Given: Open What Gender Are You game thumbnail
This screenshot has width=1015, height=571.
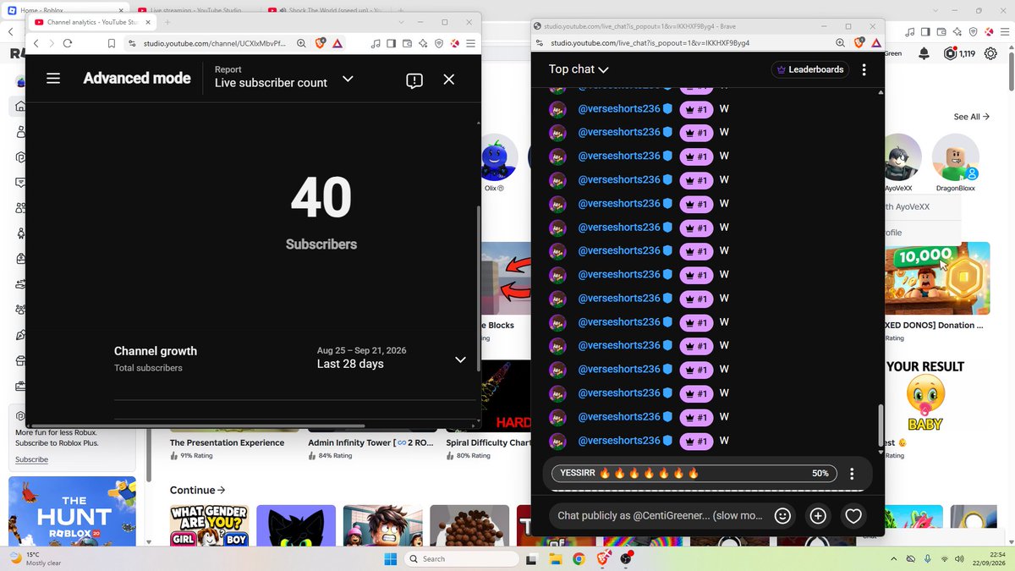Looking at the screenshot, I should (209, 526).
